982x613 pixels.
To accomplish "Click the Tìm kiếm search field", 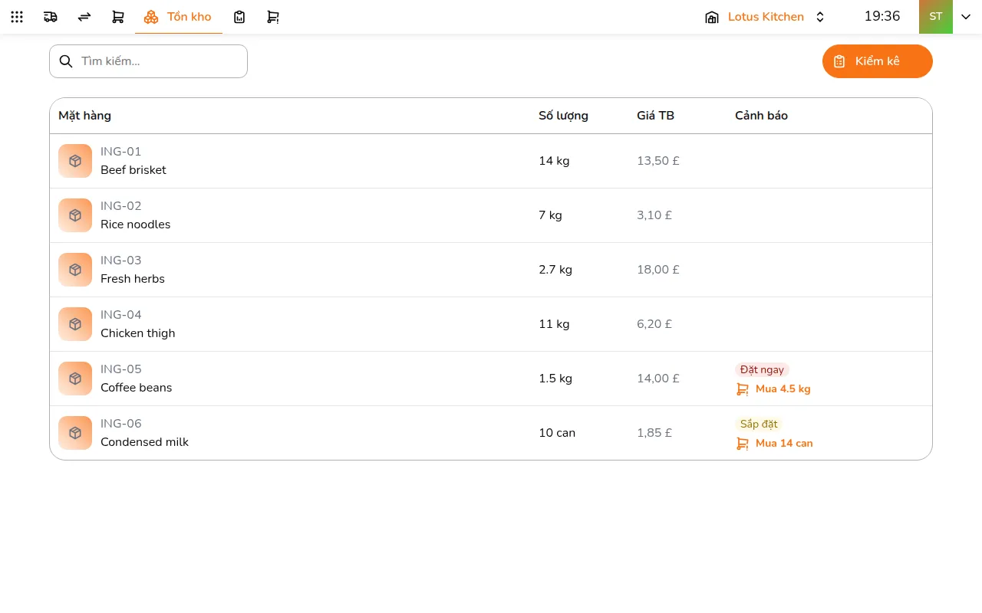I will click(148, 61).
